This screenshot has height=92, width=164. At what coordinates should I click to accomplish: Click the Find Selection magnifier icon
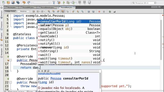(49, 11)
